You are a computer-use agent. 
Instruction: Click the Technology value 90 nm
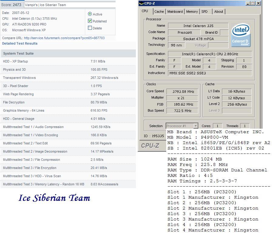point(176,45)
